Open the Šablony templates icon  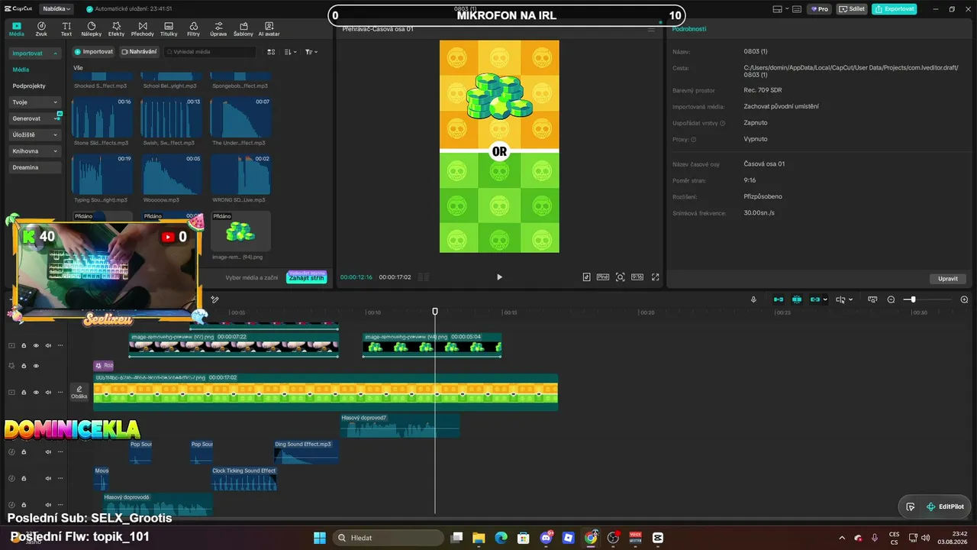pyautogui.click(x=243, y=29)
